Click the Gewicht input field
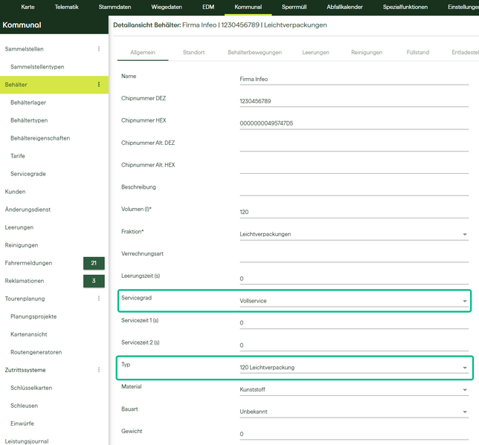 click(354, 434)
